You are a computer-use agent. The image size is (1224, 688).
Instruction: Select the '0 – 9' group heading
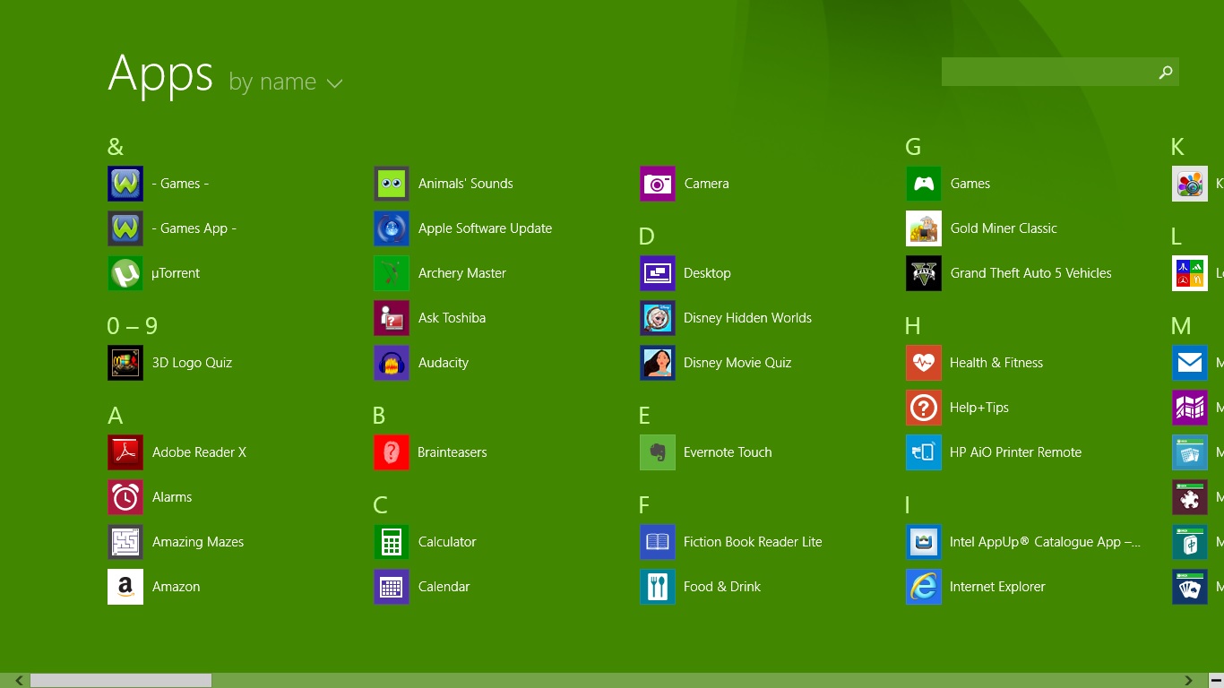(133, 326)
